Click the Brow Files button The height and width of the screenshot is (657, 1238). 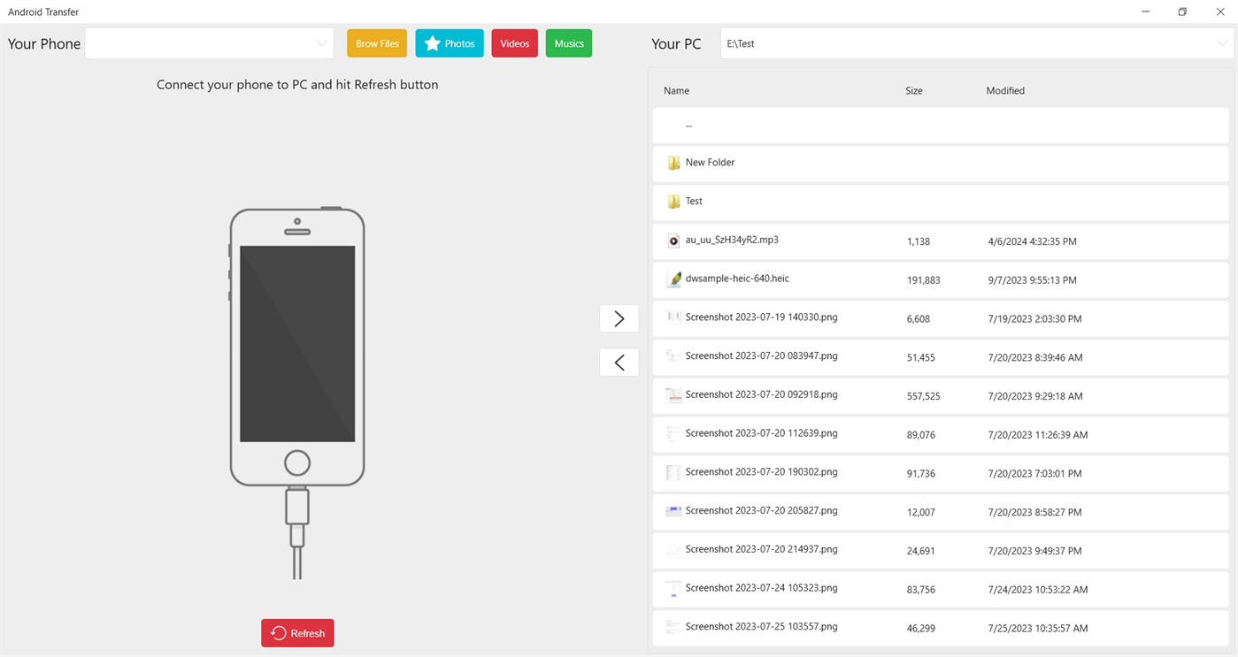(x=376, y=42)
